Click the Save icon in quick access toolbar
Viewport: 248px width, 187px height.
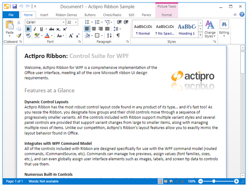coord(15,7)
